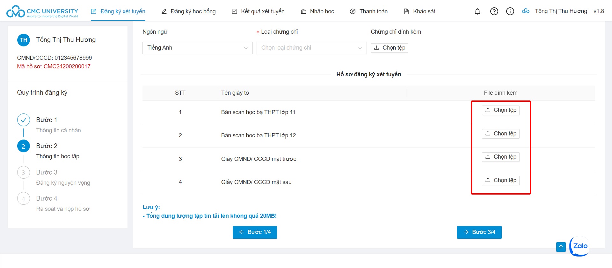Click the STT column header

(x=180, y=93)
